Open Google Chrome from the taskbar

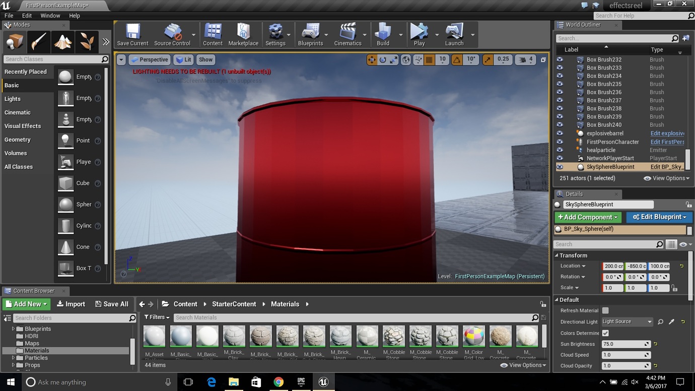click(278, 382)
